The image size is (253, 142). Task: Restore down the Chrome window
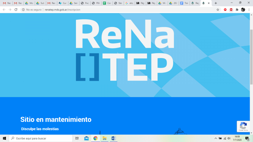click(x=240, y=3)
